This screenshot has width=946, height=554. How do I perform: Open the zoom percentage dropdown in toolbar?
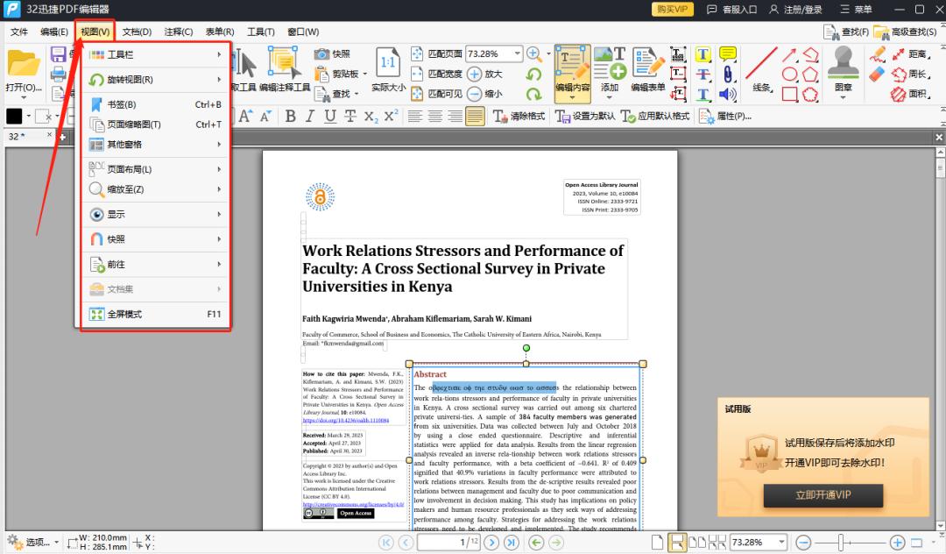tap(517, 54)
